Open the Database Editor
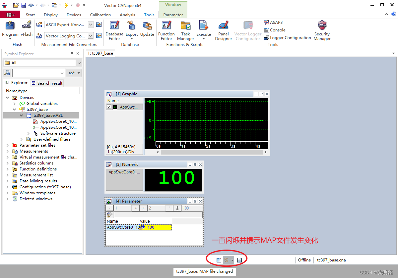The image size is (398, 278). pos(114,31)
